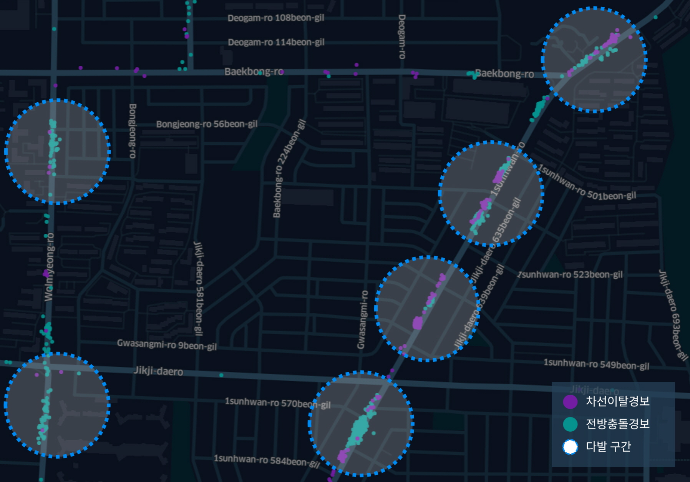Click large teal cluster in 1sunhwan-ro 570beon-gil hotspot

click(x=360, y=427)
